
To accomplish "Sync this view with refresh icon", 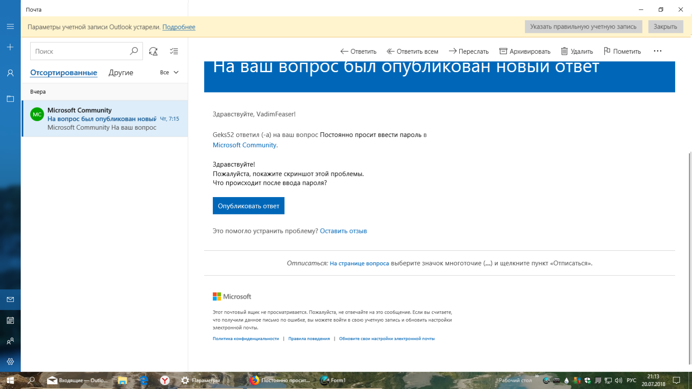I will point(153,51).
